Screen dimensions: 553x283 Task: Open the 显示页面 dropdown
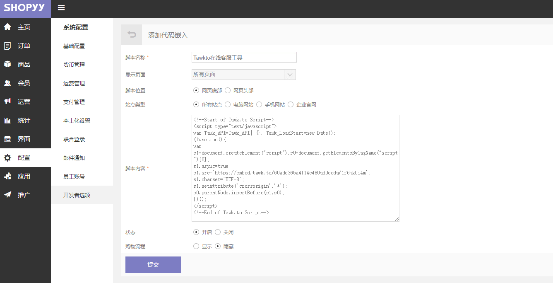tap(244, 75)
